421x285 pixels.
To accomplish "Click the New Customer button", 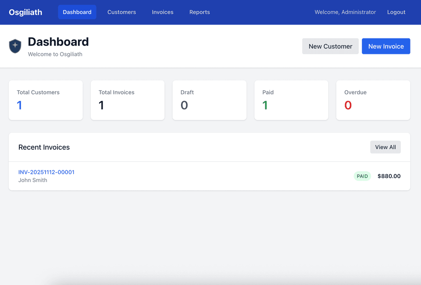I will [x=330, y=46].
